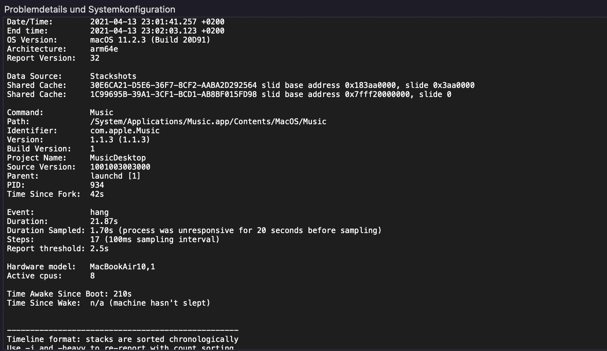Click the Music.app path text
The image size is (607, 351).
pos(208,122)
